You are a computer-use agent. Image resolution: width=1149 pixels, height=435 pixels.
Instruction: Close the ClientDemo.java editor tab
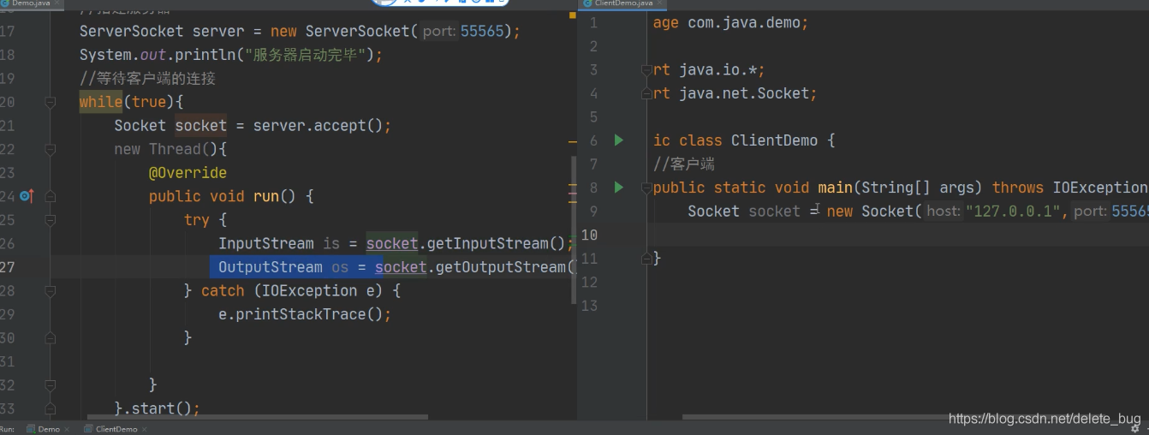point(660,3)
